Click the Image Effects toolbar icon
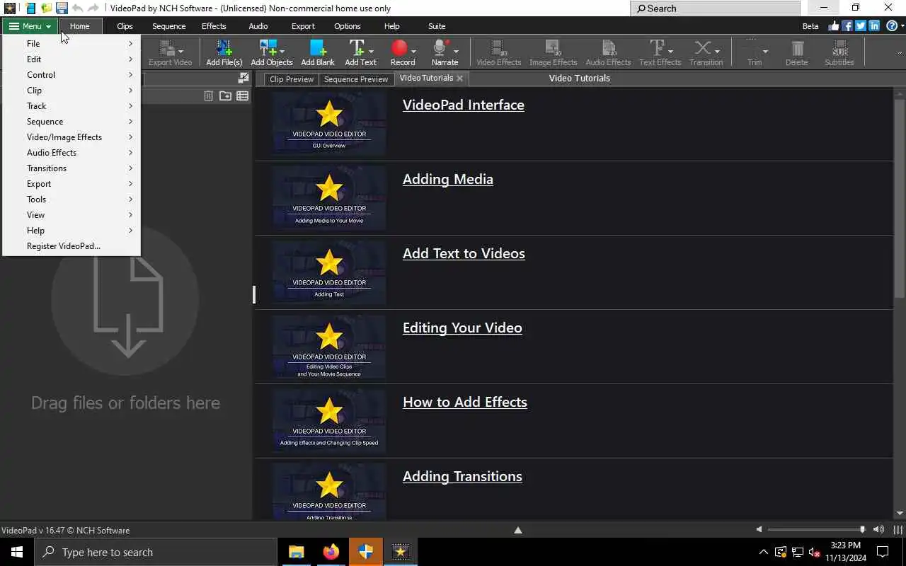 click(x=553, y=48)
